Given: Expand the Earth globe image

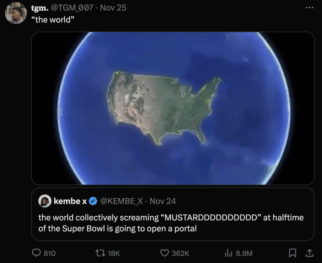Looking at the screenshot, I should [173, 108].
